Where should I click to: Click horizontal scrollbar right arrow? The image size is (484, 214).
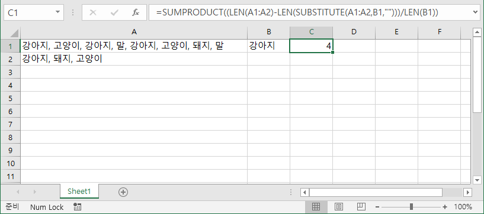click(x=467, y=193)
